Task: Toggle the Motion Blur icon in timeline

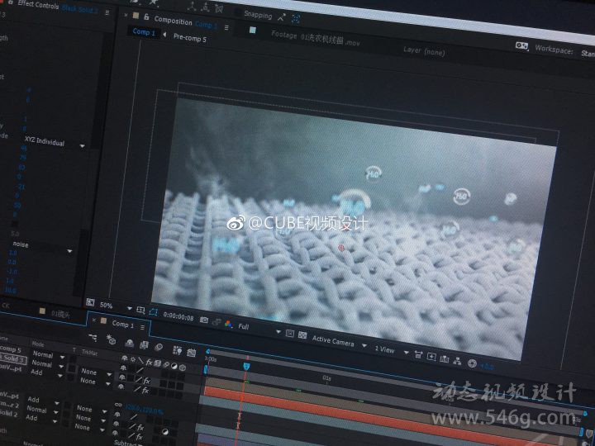Action: coord(159,347)
